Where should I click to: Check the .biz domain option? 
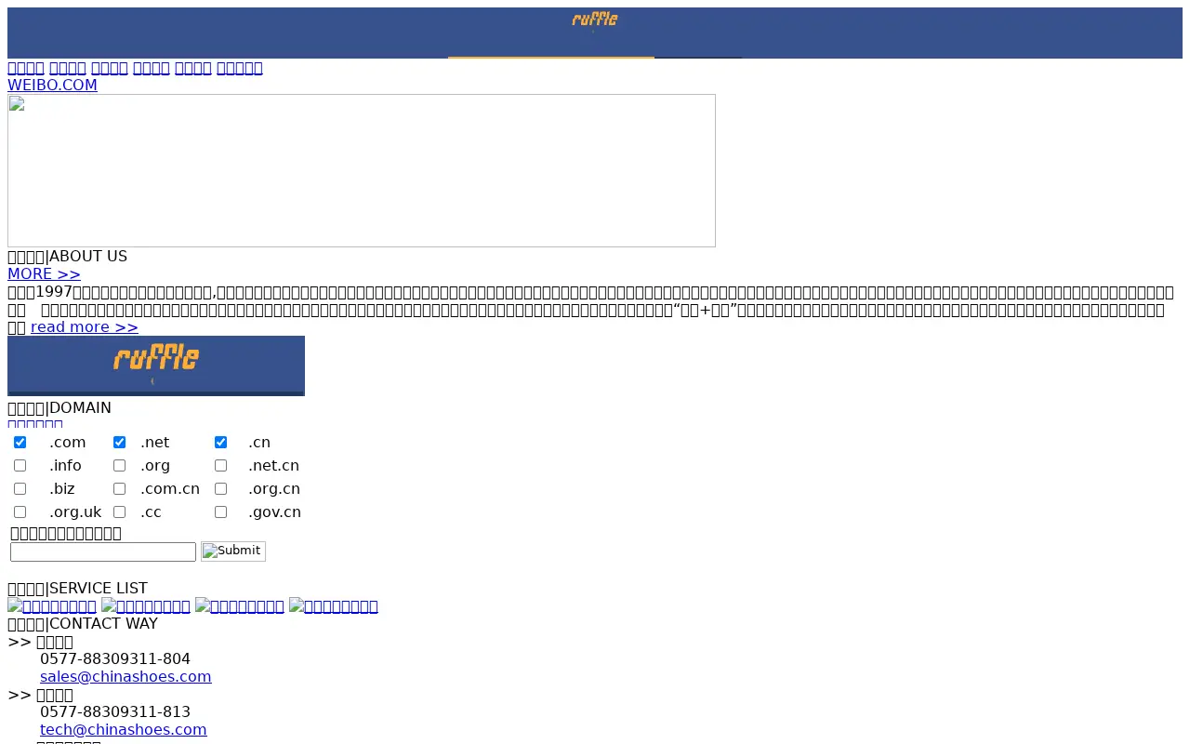pyautogui.click(x=20, y=489)
